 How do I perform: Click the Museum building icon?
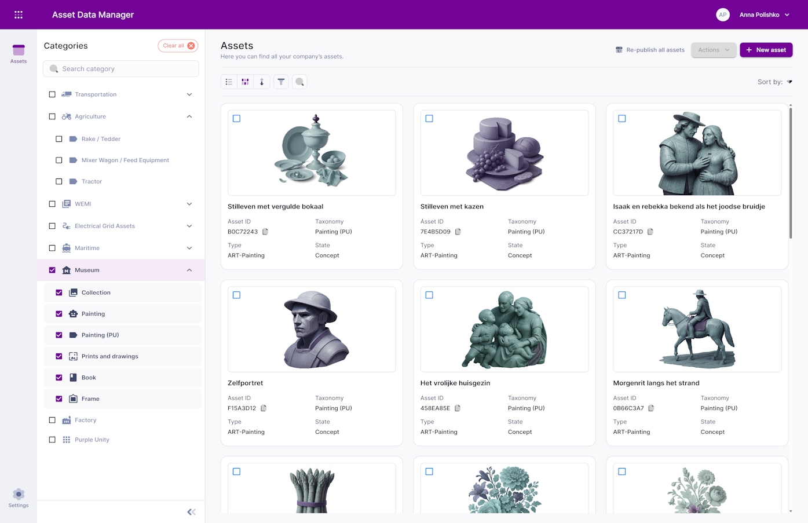click(67, 270)
